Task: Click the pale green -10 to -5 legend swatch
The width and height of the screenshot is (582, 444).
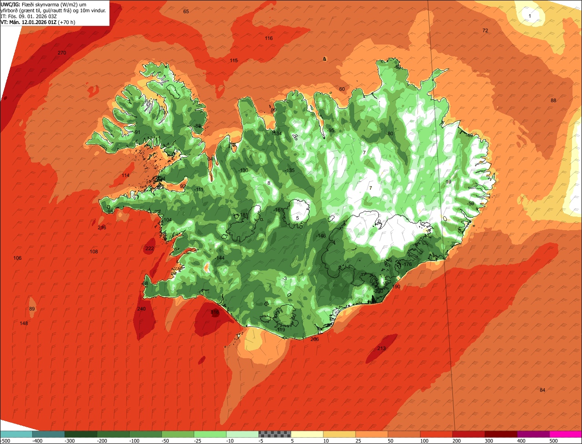Action: (242, 434)
